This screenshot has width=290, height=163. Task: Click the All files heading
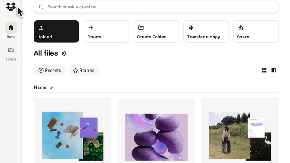(x=46, y=53)
